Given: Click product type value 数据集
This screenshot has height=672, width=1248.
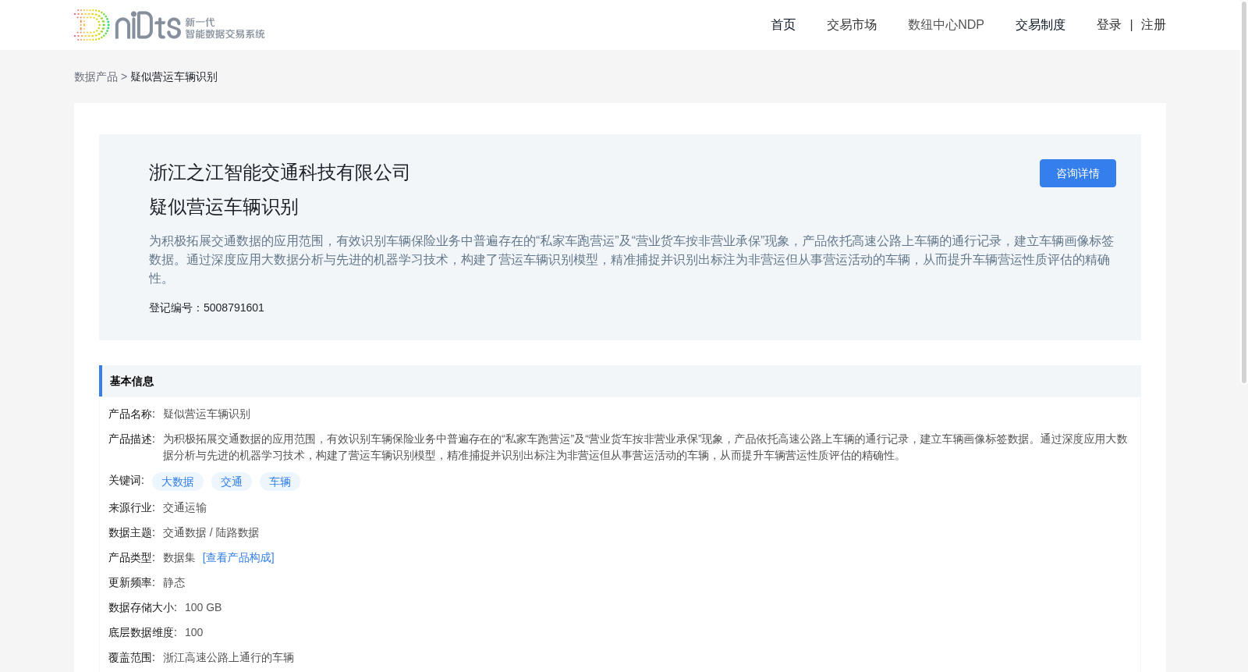Looking at the screenshot, I should click(179, 557).
